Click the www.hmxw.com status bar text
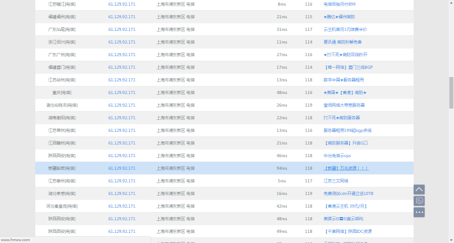 coord(15,240)
